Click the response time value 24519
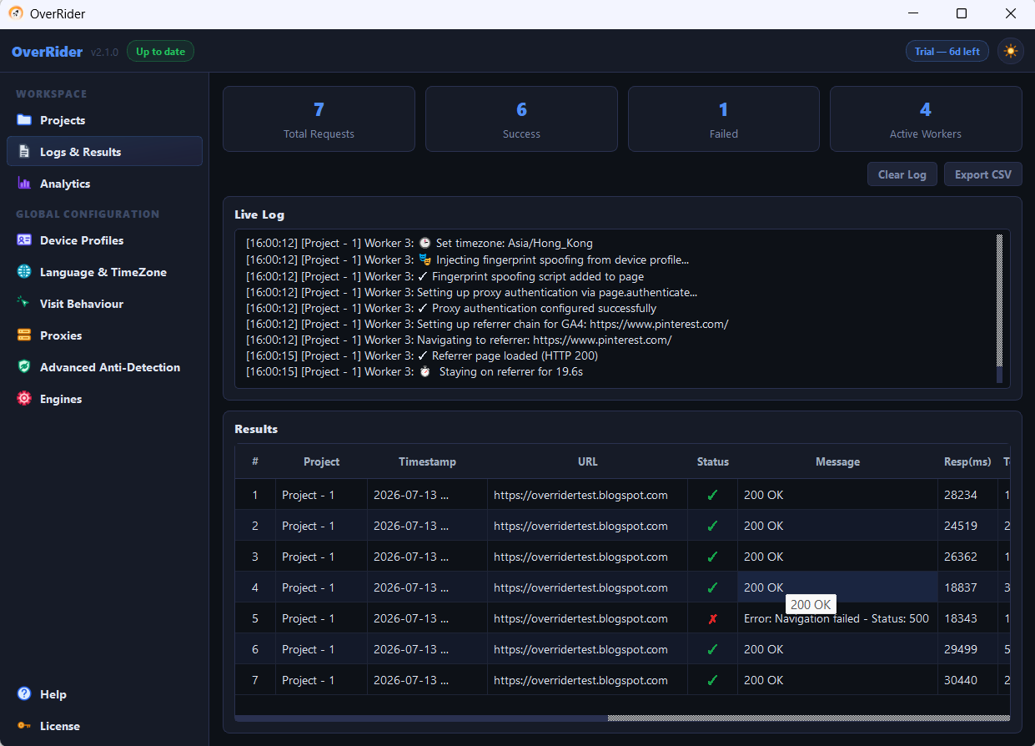This screenshot has height=746, width=1035. [959, 526]
